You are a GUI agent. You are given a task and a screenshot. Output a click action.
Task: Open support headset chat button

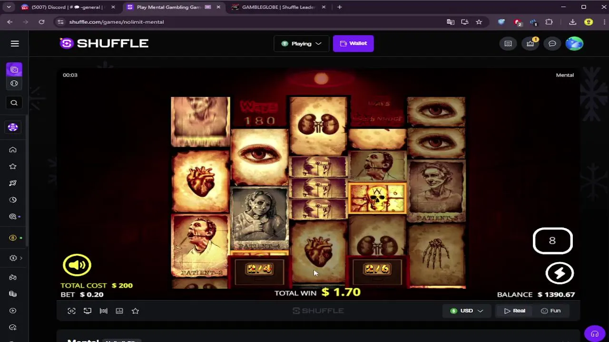594,334
